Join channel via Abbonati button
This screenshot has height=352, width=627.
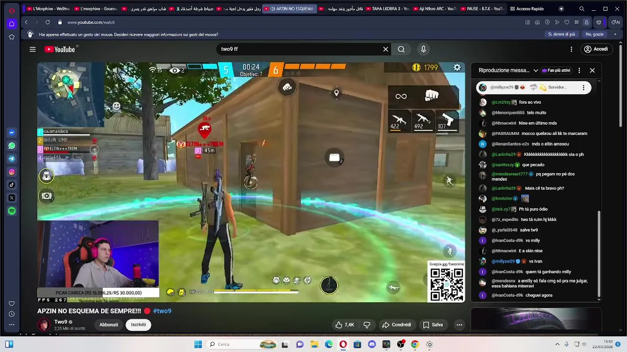pos(109,325)
